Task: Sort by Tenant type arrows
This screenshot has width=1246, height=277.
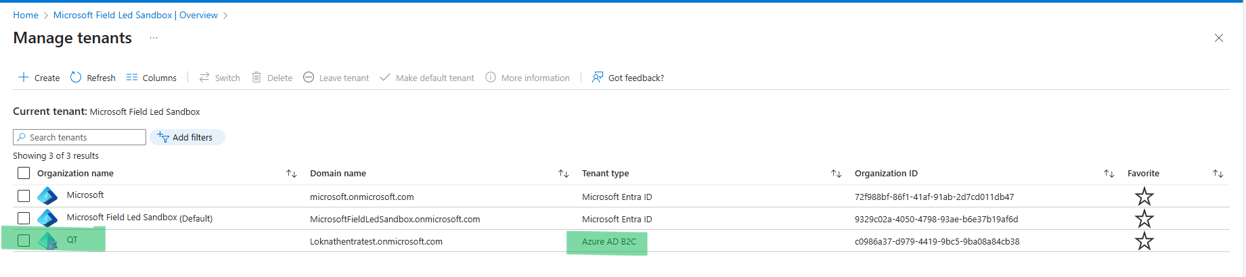Action: coord(837,174)
